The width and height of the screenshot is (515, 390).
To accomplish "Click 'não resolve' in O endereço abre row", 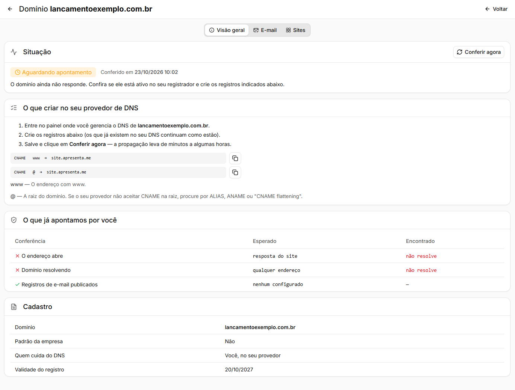I will point(421,256).
